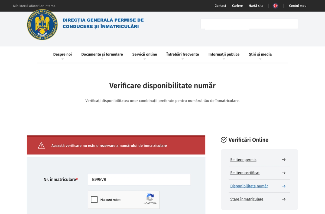This screenshot has width=325, height=214.
Task: Expand the Despre noi dropdown
Action: point(62,54)
